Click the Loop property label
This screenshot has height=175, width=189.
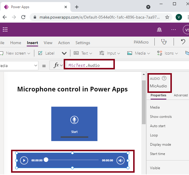[x=154, y=135]
